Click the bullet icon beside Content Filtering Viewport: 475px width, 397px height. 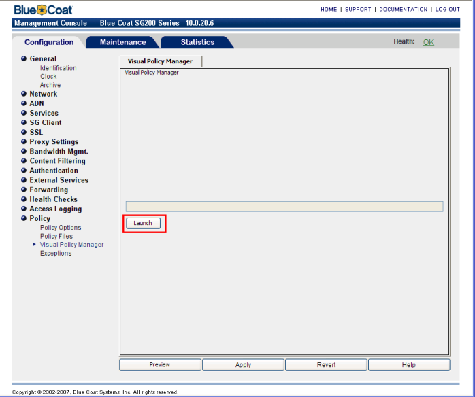24,160
